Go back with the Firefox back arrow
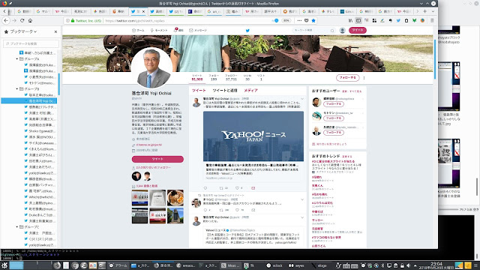The image size is (480, 270). tap(6, 20)
